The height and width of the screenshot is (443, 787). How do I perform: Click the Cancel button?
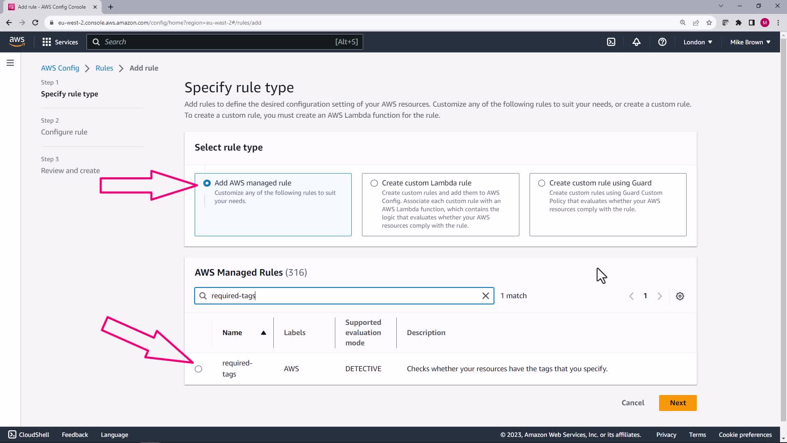pyautogui.click(x=632, y=403)
